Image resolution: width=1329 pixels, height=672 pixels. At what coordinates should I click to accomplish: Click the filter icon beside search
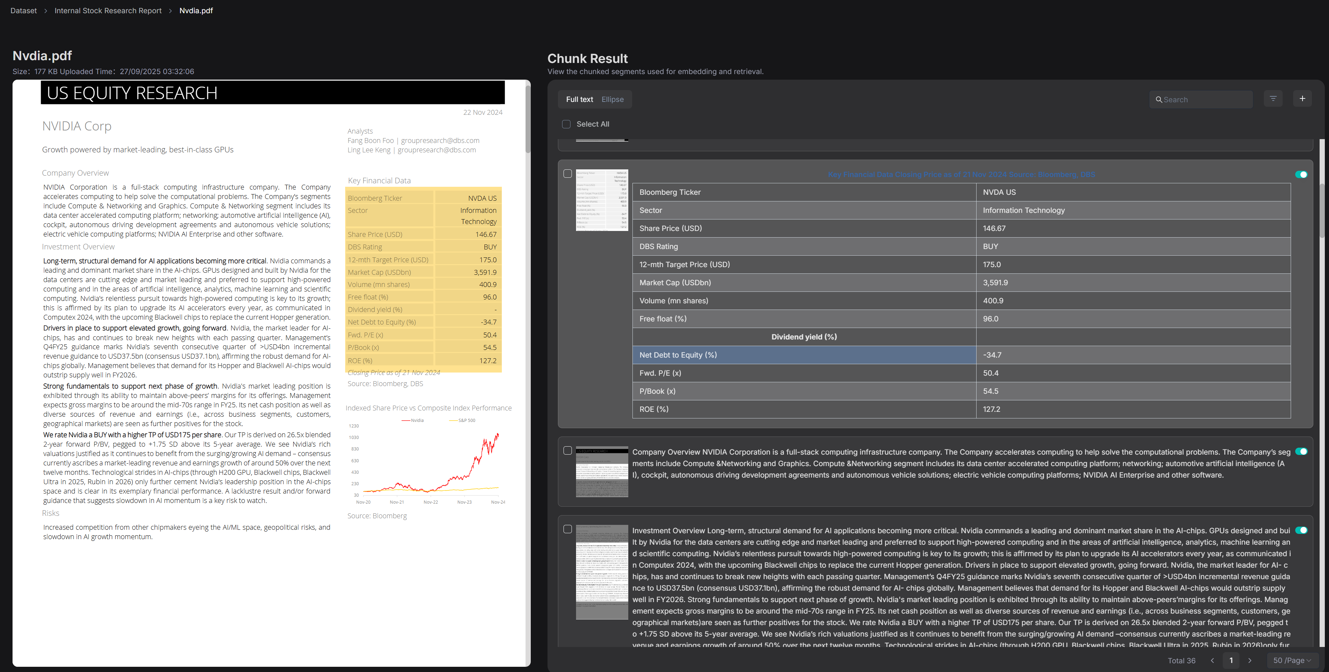pyautogui.click(x=1273, y=98)
